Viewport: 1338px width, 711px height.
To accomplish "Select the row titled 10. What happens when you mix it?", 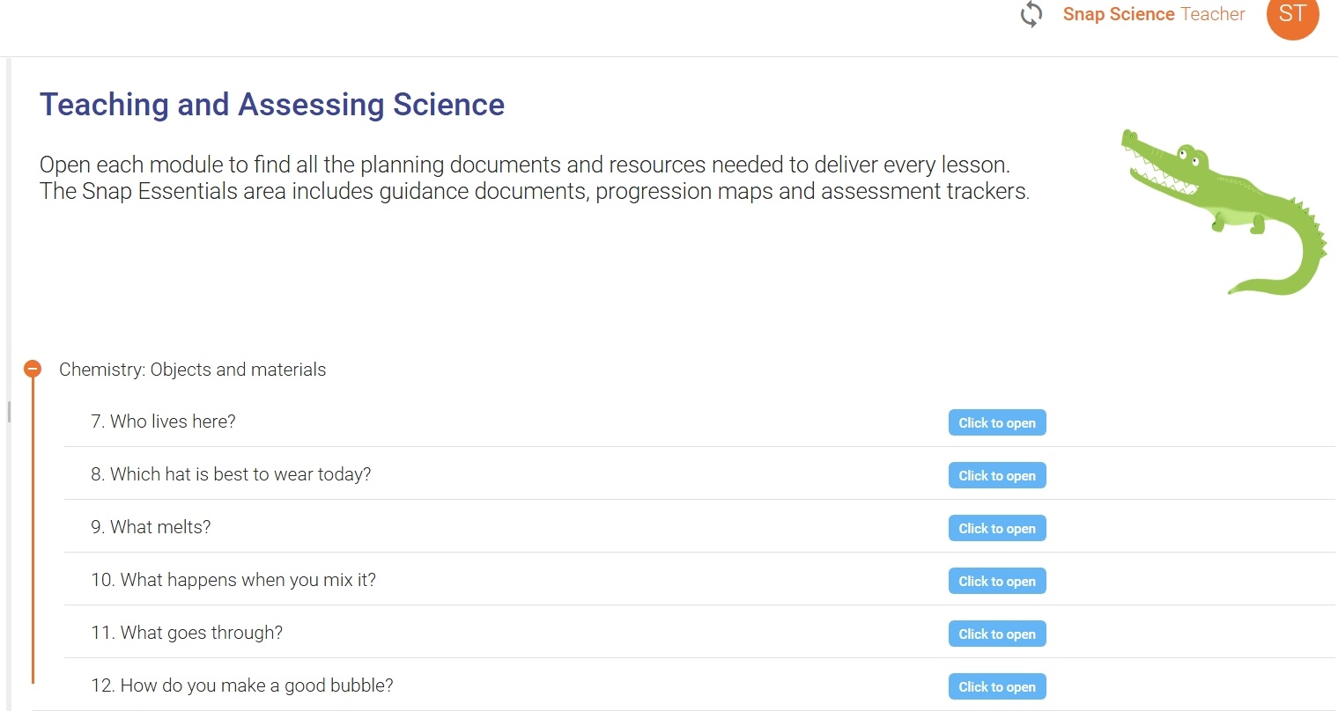I will pyautogui.click(x=233, y=580).
